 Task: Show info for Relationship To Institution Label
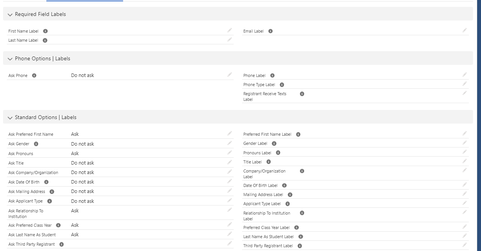pyautogui.click(x=302, y=213)
